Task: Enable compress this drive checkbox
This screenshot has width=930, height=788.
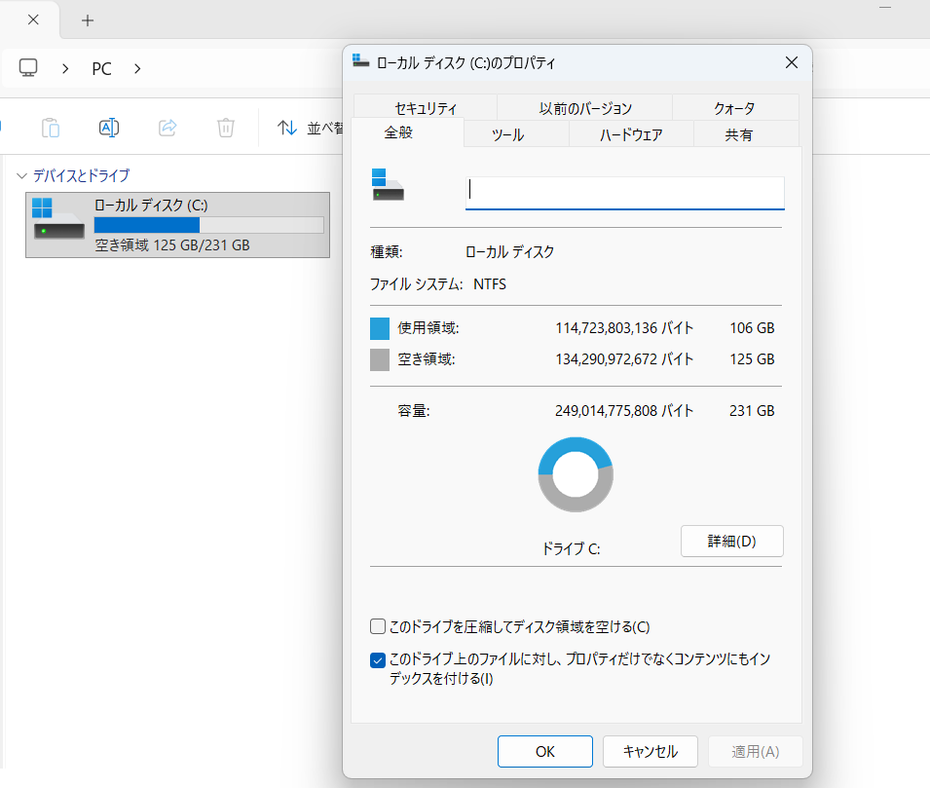Action: pyautogui.click(x=378, y=626)
